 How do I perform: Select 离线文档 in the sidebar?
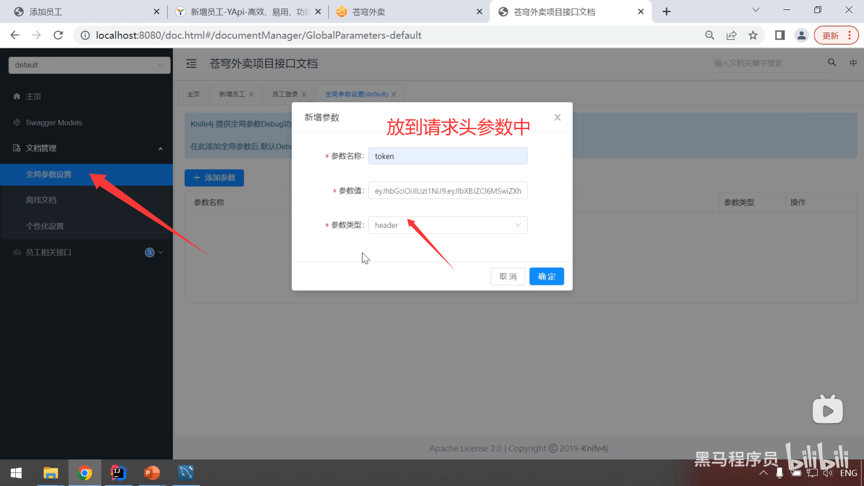point(41,200)
